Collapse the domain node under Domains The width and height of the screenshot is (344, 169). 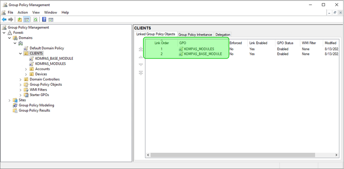(15, 43)
